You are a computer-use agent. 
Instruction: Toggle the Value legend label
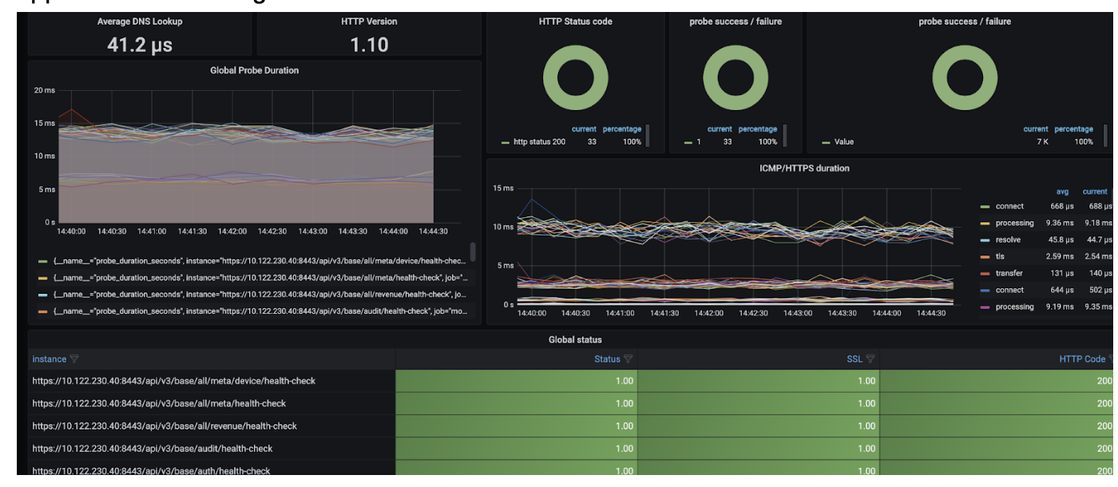[x=844, y=142]
